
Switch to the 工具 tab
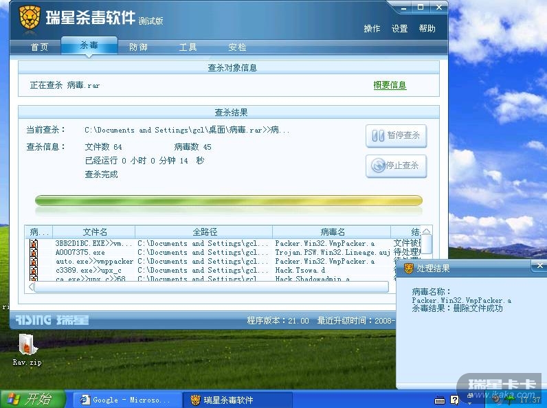pos(188,47)
